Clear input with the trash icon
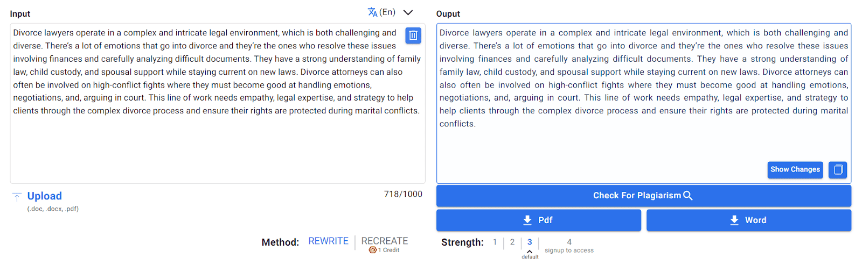 pyautogui.click(x=413, y=35)
